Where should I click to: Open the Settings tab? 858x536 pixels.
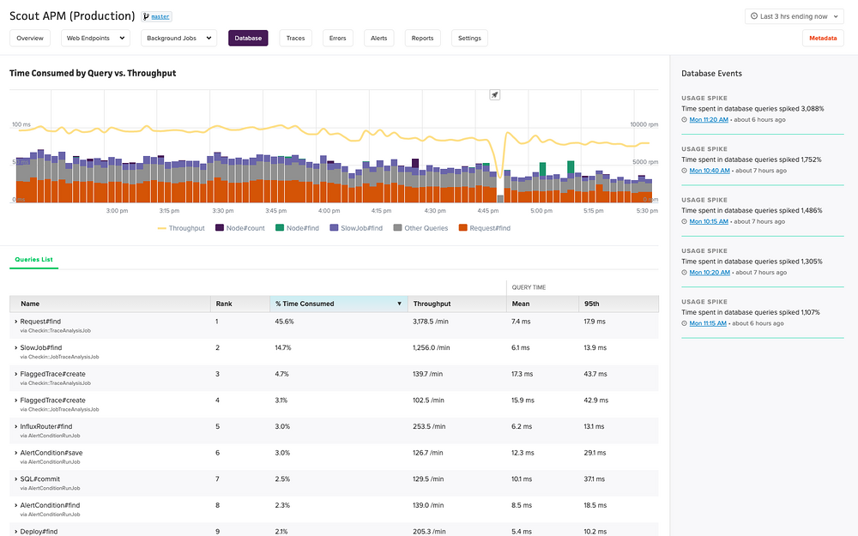pos(469,39)
